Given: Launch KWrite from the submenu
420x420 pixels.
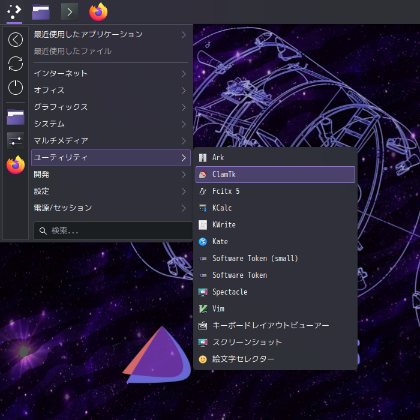Looking at the screenshot, I should tap(275, 225).
